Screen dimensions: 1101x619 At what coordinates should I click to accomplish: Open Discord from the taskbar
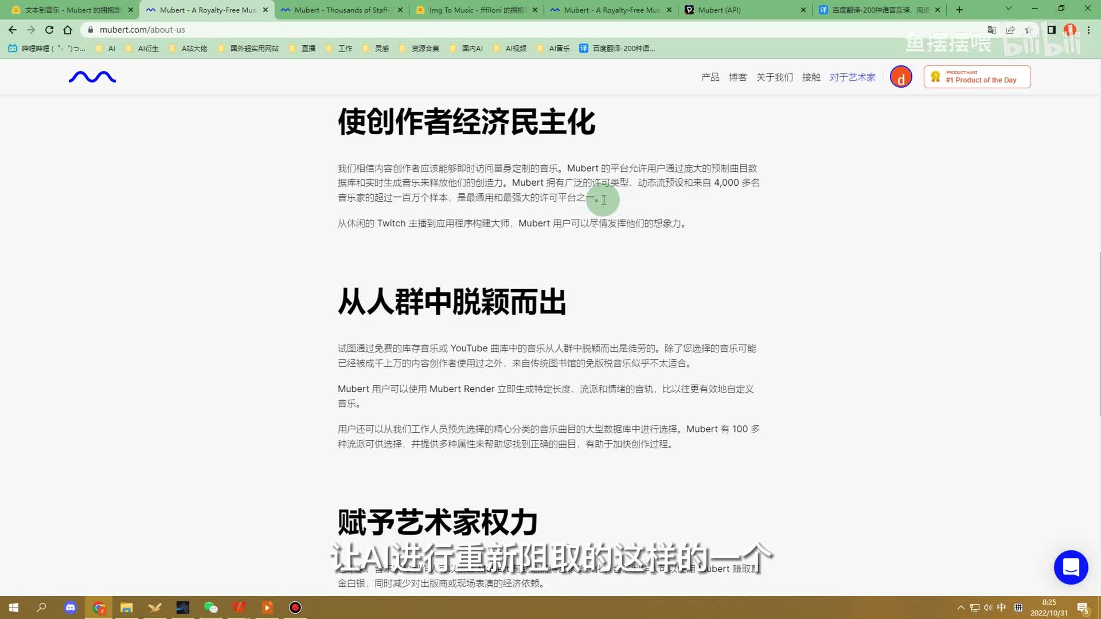pyautogui.click(x=71, y=608)
